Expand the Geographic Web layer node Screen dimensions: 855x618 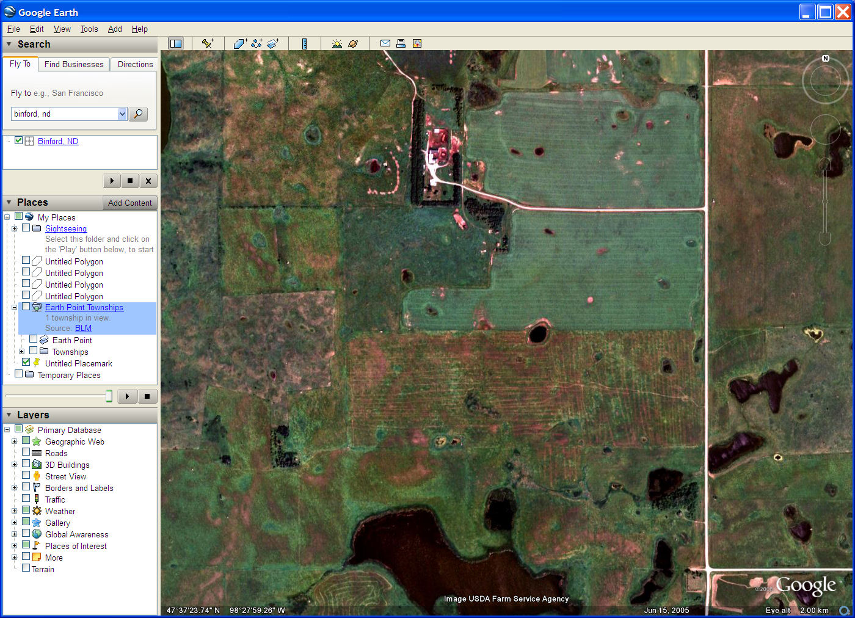(x=14, y=442)
